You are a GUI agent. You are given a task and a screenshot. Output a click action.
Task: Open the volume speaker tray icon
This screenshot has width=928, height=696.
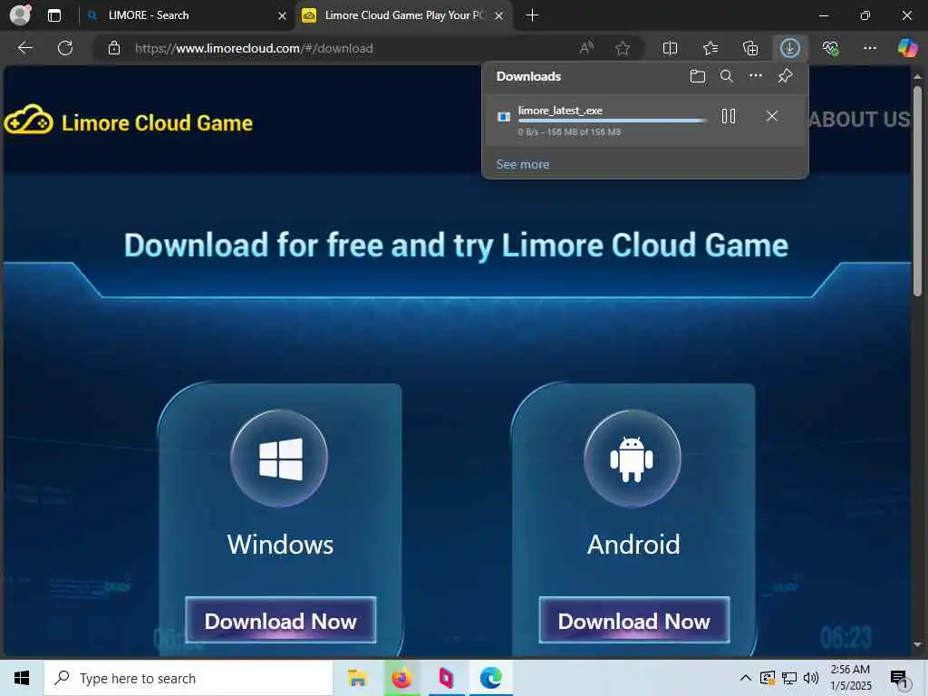[811, 678]
